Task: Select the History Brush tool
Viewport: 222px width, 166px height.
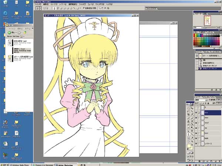Action: (192, 121)
